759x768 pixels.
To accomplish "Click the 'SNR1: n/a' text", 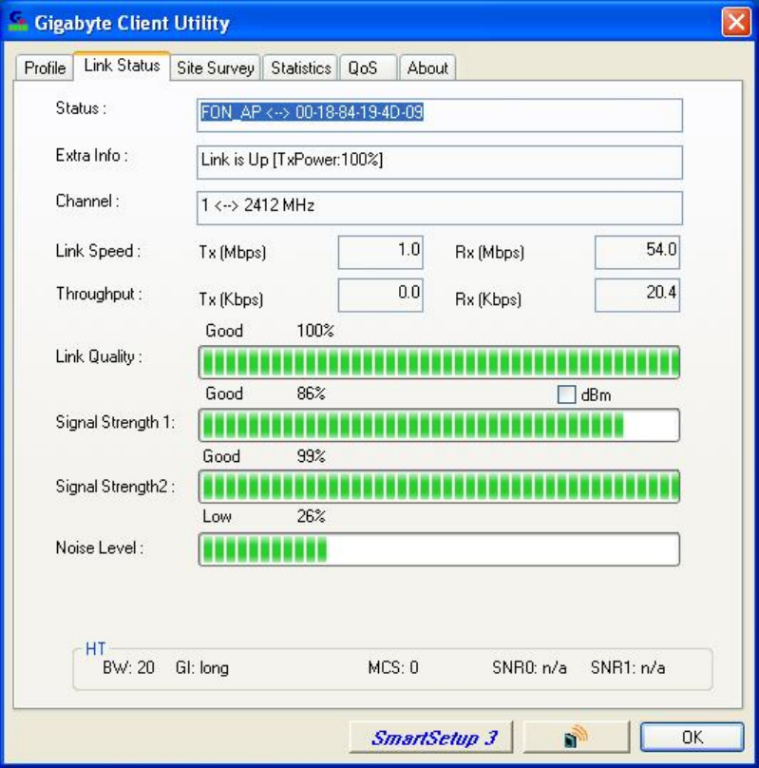I will point(628,667).
